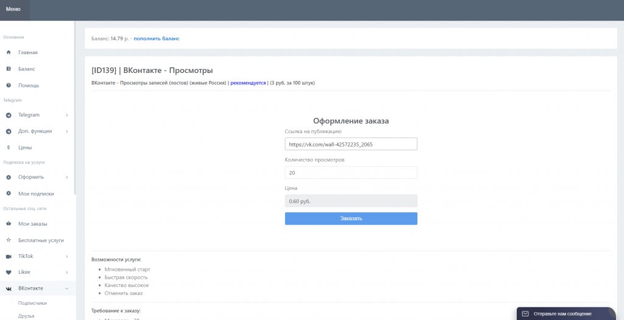This screenshot has width=624, height=320.
Task: Expand the Likee submenu chevron
Action: (x=67, y=273)
